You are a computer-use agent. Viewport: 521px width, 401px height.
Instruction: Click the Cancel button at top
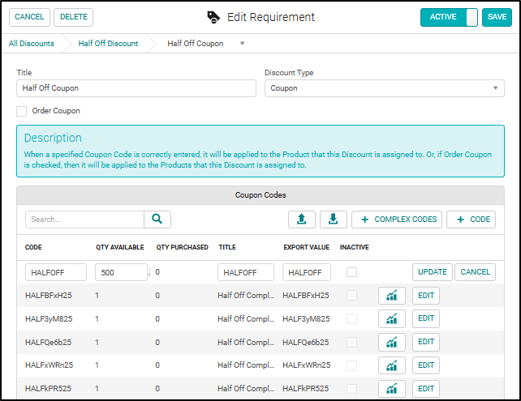point(29,17)
